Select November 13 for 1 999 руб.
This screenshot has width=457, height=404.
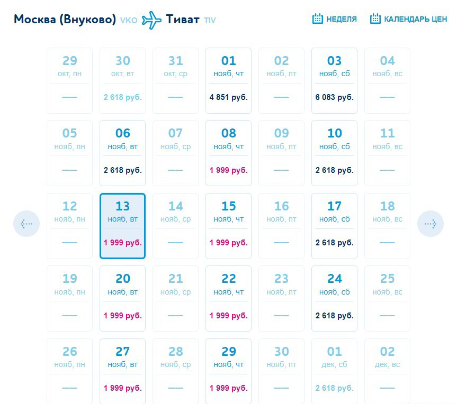click(122, 226)
